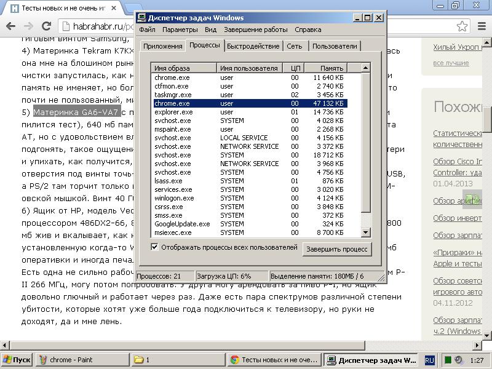This screenshot has width=492, height=369.
Task: Select the Процессы tab
Action: 205,45
